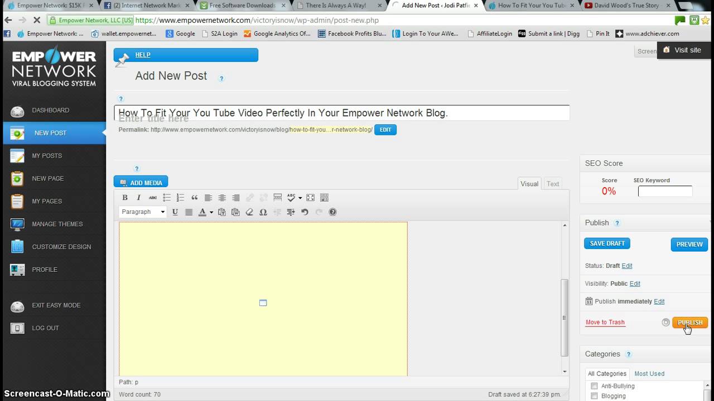Image resolution: width=714 pixels, height=401 pixels.
Task: Click the Save Draft button
Action: click(x=607, y=243)
